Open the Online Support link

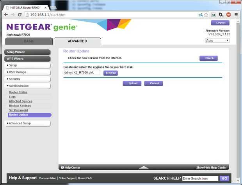[x=67, y=178]
